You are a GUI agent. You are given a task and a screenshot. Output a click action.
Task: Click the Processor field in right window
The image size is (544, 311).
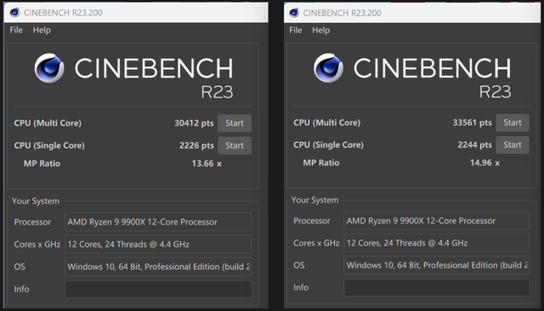click(x=436, y=221)
